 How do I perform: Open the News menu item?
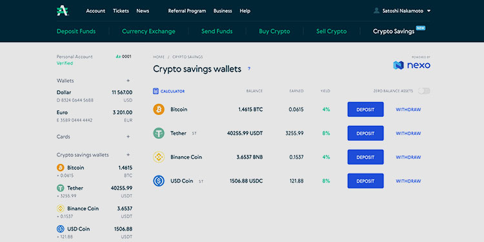[143, 11]
